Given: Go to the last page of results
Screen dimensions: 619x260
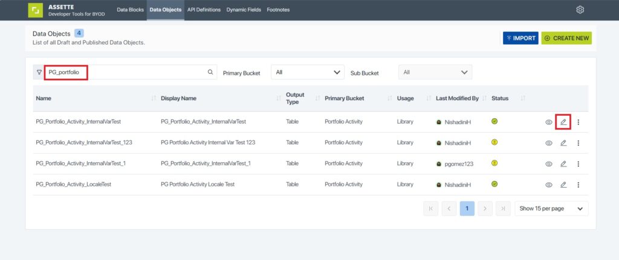Looking at the screenshot, I should coord(503,209).
